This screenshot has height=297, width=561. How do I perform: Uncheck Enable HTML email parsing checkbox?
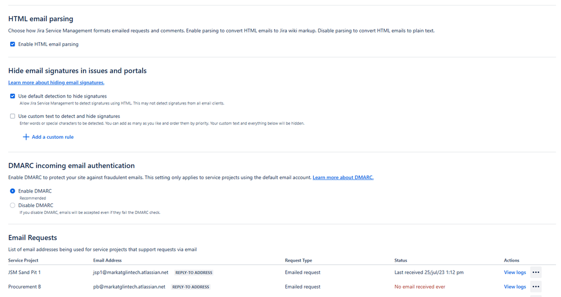(x=12, y=44)
